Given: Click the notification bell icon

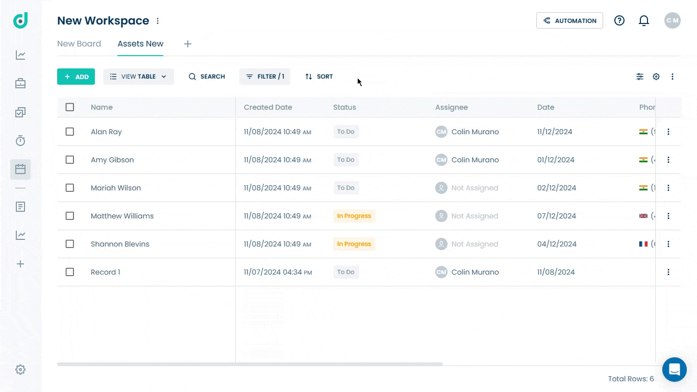Looking at the screenshot, I should [644, 20].
